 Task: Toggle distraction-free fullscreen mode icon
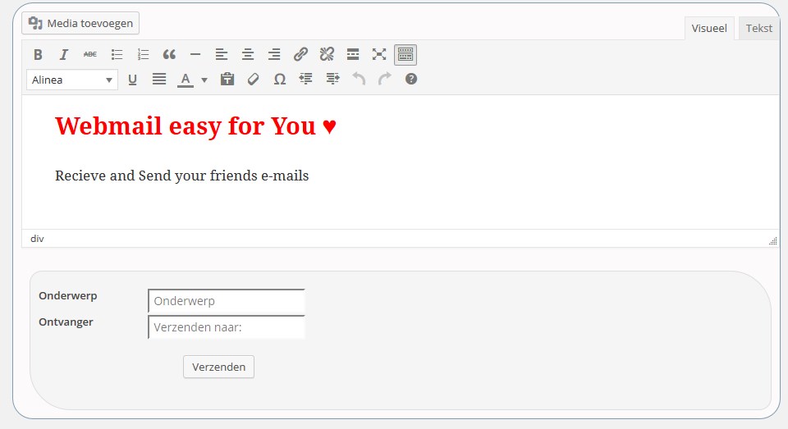pos(379,54)
